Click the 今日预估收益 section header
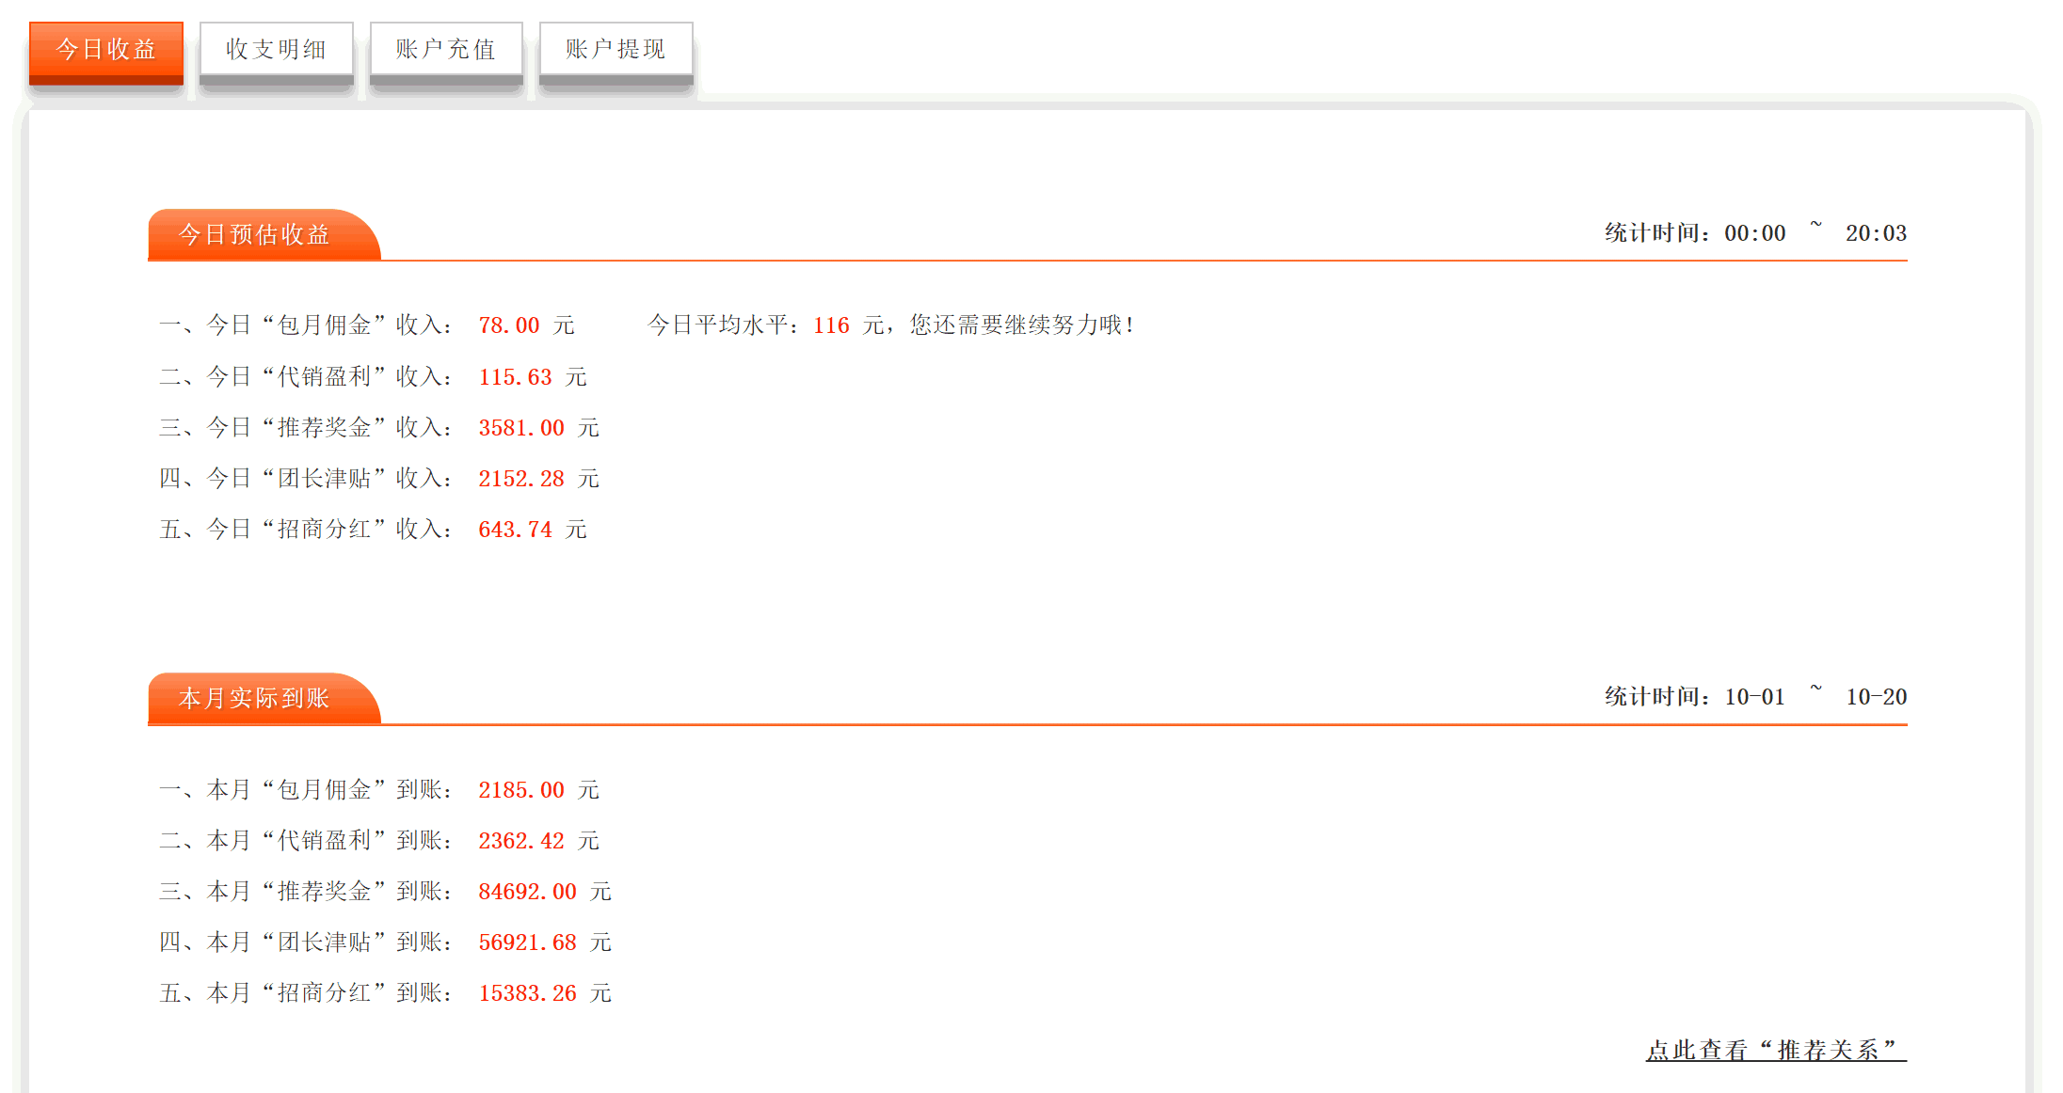The image size is (2063, 1093). pos(264,234)
